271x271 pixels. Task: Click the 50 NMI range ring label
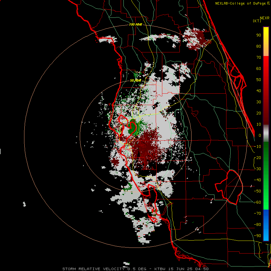135,80
